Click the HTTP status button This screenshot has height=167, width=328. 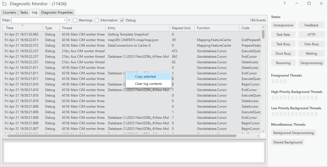pos(311,34)
